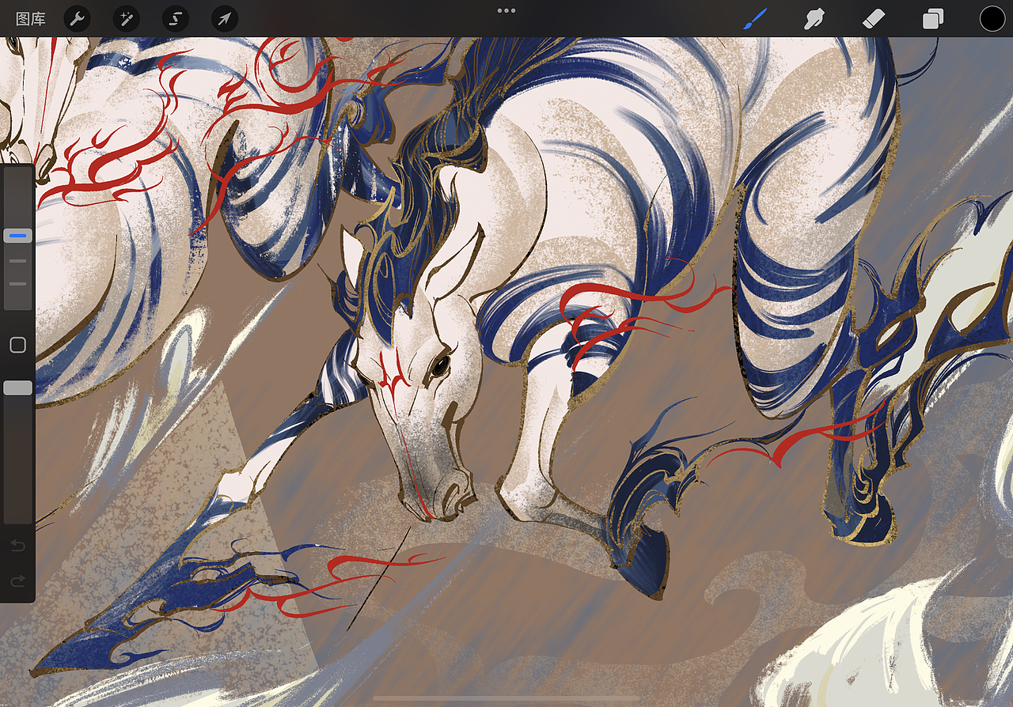The height and width of the screenshot is (707, 1013).
Task: Open the 图库 gallery
Action: coord(31,19)
